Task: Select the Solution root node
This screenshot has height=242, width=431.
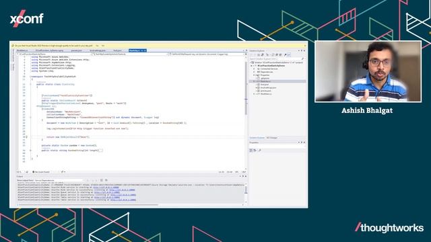Action: pos(278,63)
